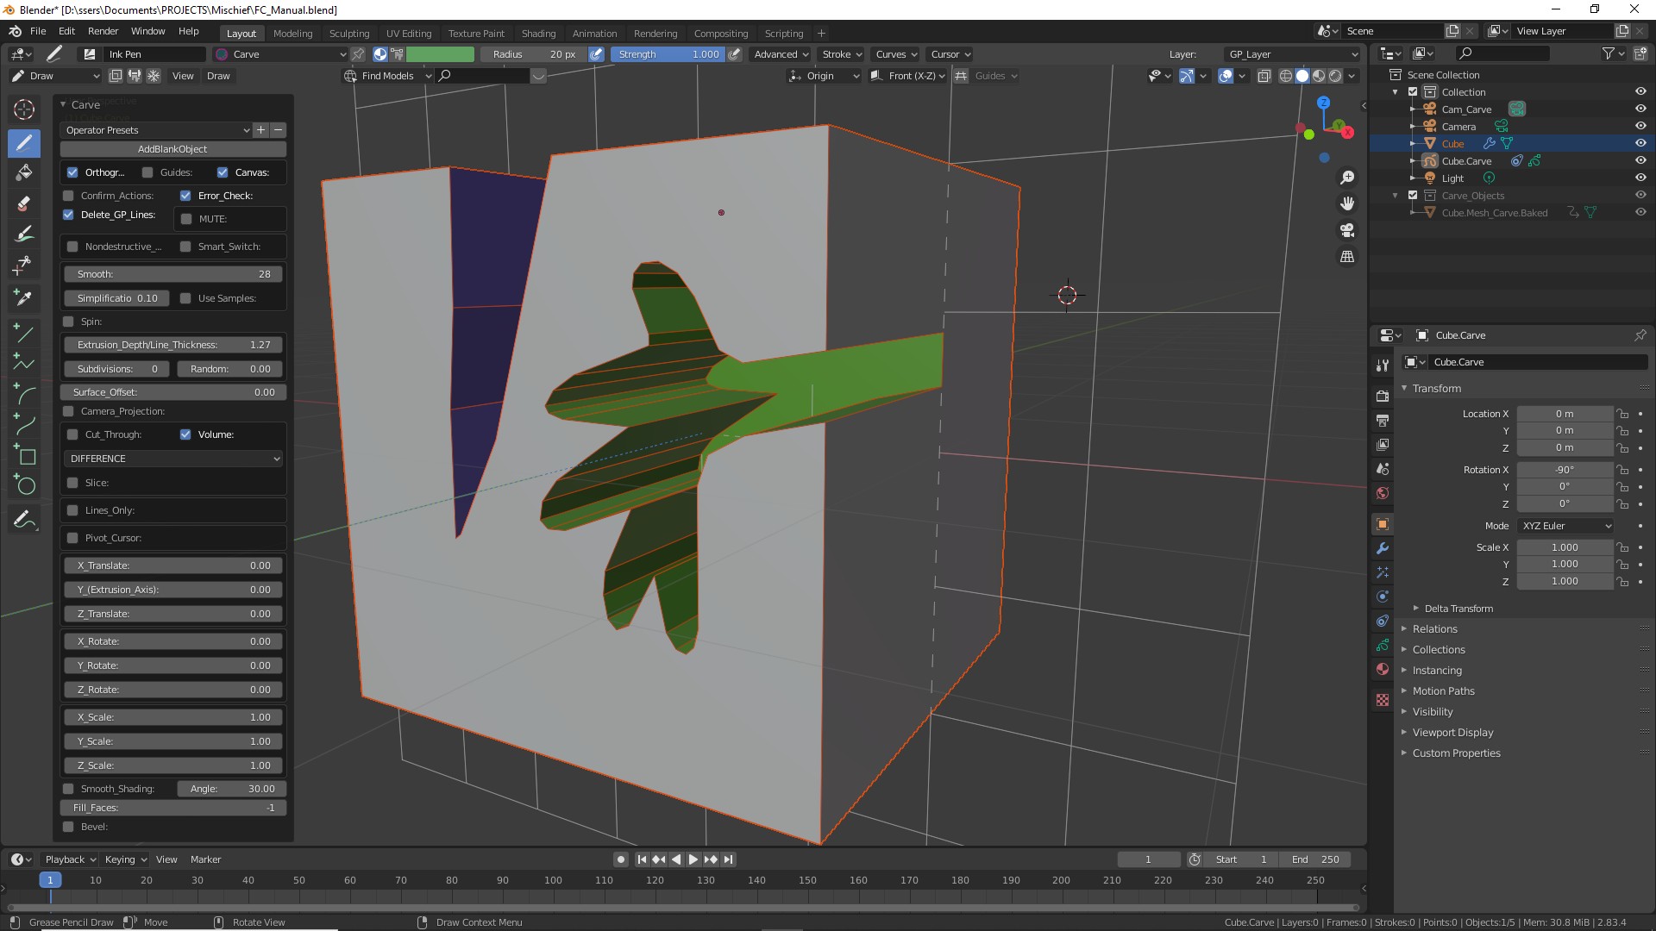Hide the Light object in outliner

[1640, 178]
